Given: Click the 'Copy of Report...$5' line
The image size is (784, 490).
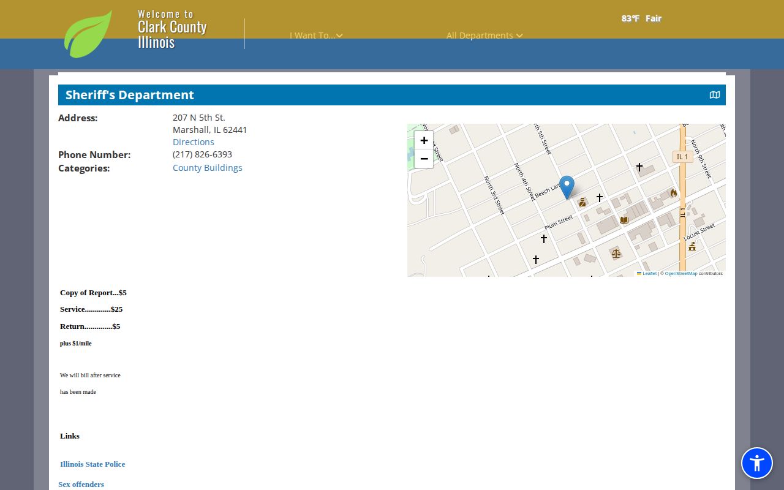Looking at the screenshot, I should (93, 293).
